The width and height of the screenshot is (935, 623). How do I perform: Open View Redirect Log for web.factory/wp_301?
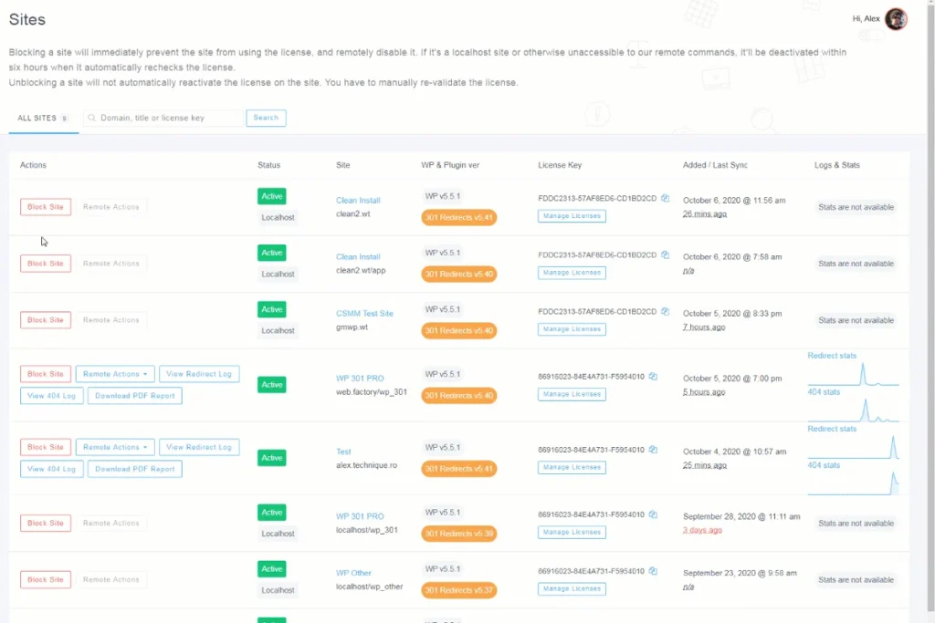coord(199,374)
